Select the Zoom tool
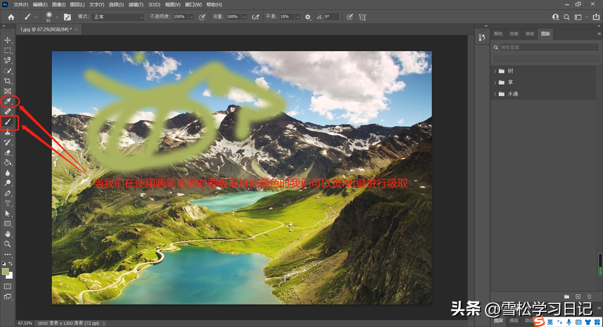This screenshot has height=327, width=603. pos(8,244)
